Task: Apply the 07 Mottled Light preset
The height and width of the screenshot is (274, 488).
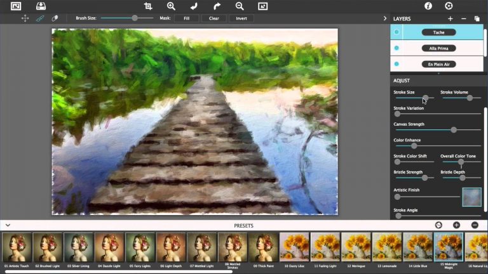Action: coord(201,247)
